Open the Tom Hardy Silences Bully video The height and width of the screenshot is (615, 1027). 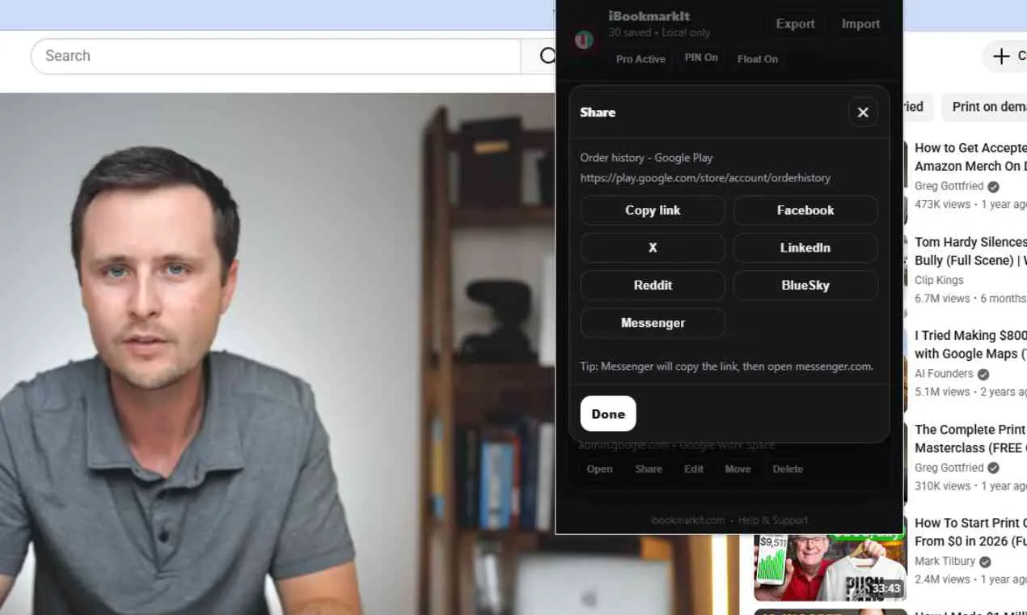pos(970,251)
